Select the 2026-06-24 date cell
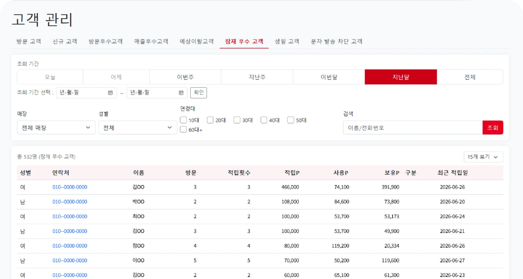The width and height of the screenshot is (523, 279). pos(452,216)
